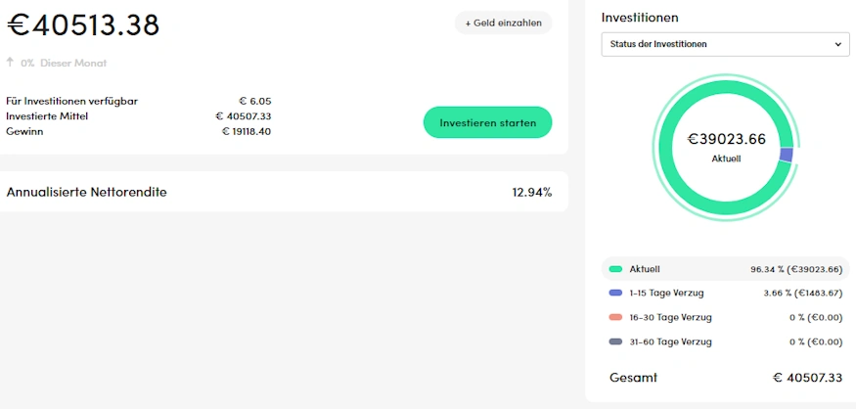Click the blue 1-15 Tage Verzug swatch
The width and height of the screenshot is (856, 409).
[x=615, y=293]
